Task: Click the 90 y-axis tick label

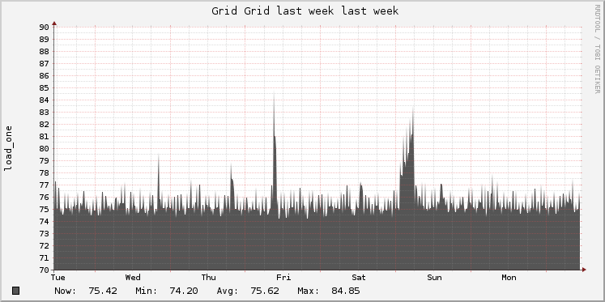Action: click(x=43, y=27)
